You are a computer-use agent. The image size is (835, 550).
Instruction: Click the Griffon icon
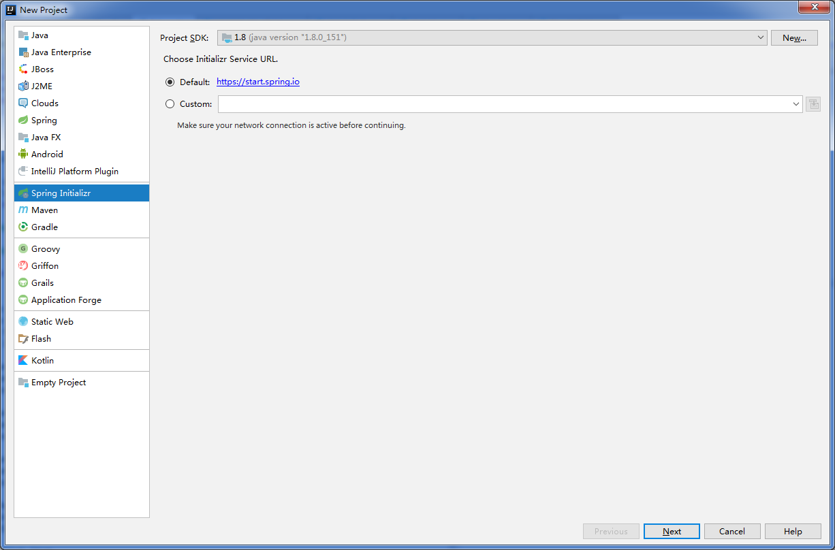[23, 266]
